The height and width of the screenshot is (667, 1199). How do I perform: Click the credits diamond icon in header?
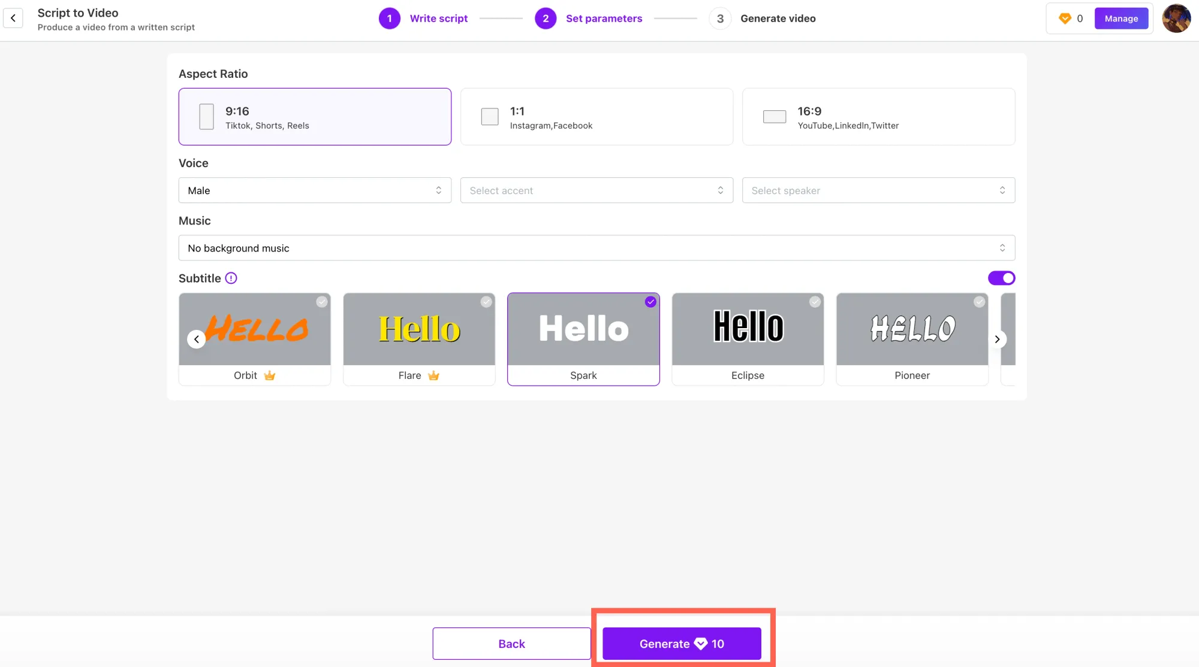pyautogui.click(x=1065, y=19)
